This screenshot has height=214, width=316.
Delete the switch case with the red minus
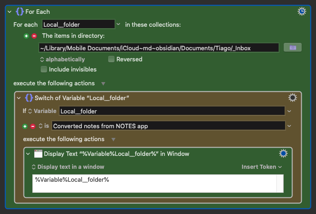[33, 126]
